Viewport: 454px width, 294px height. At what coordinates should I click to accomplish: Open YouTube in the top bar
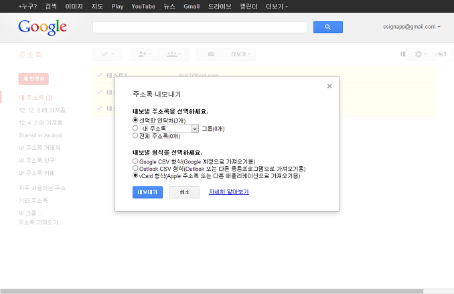(143, 7)
